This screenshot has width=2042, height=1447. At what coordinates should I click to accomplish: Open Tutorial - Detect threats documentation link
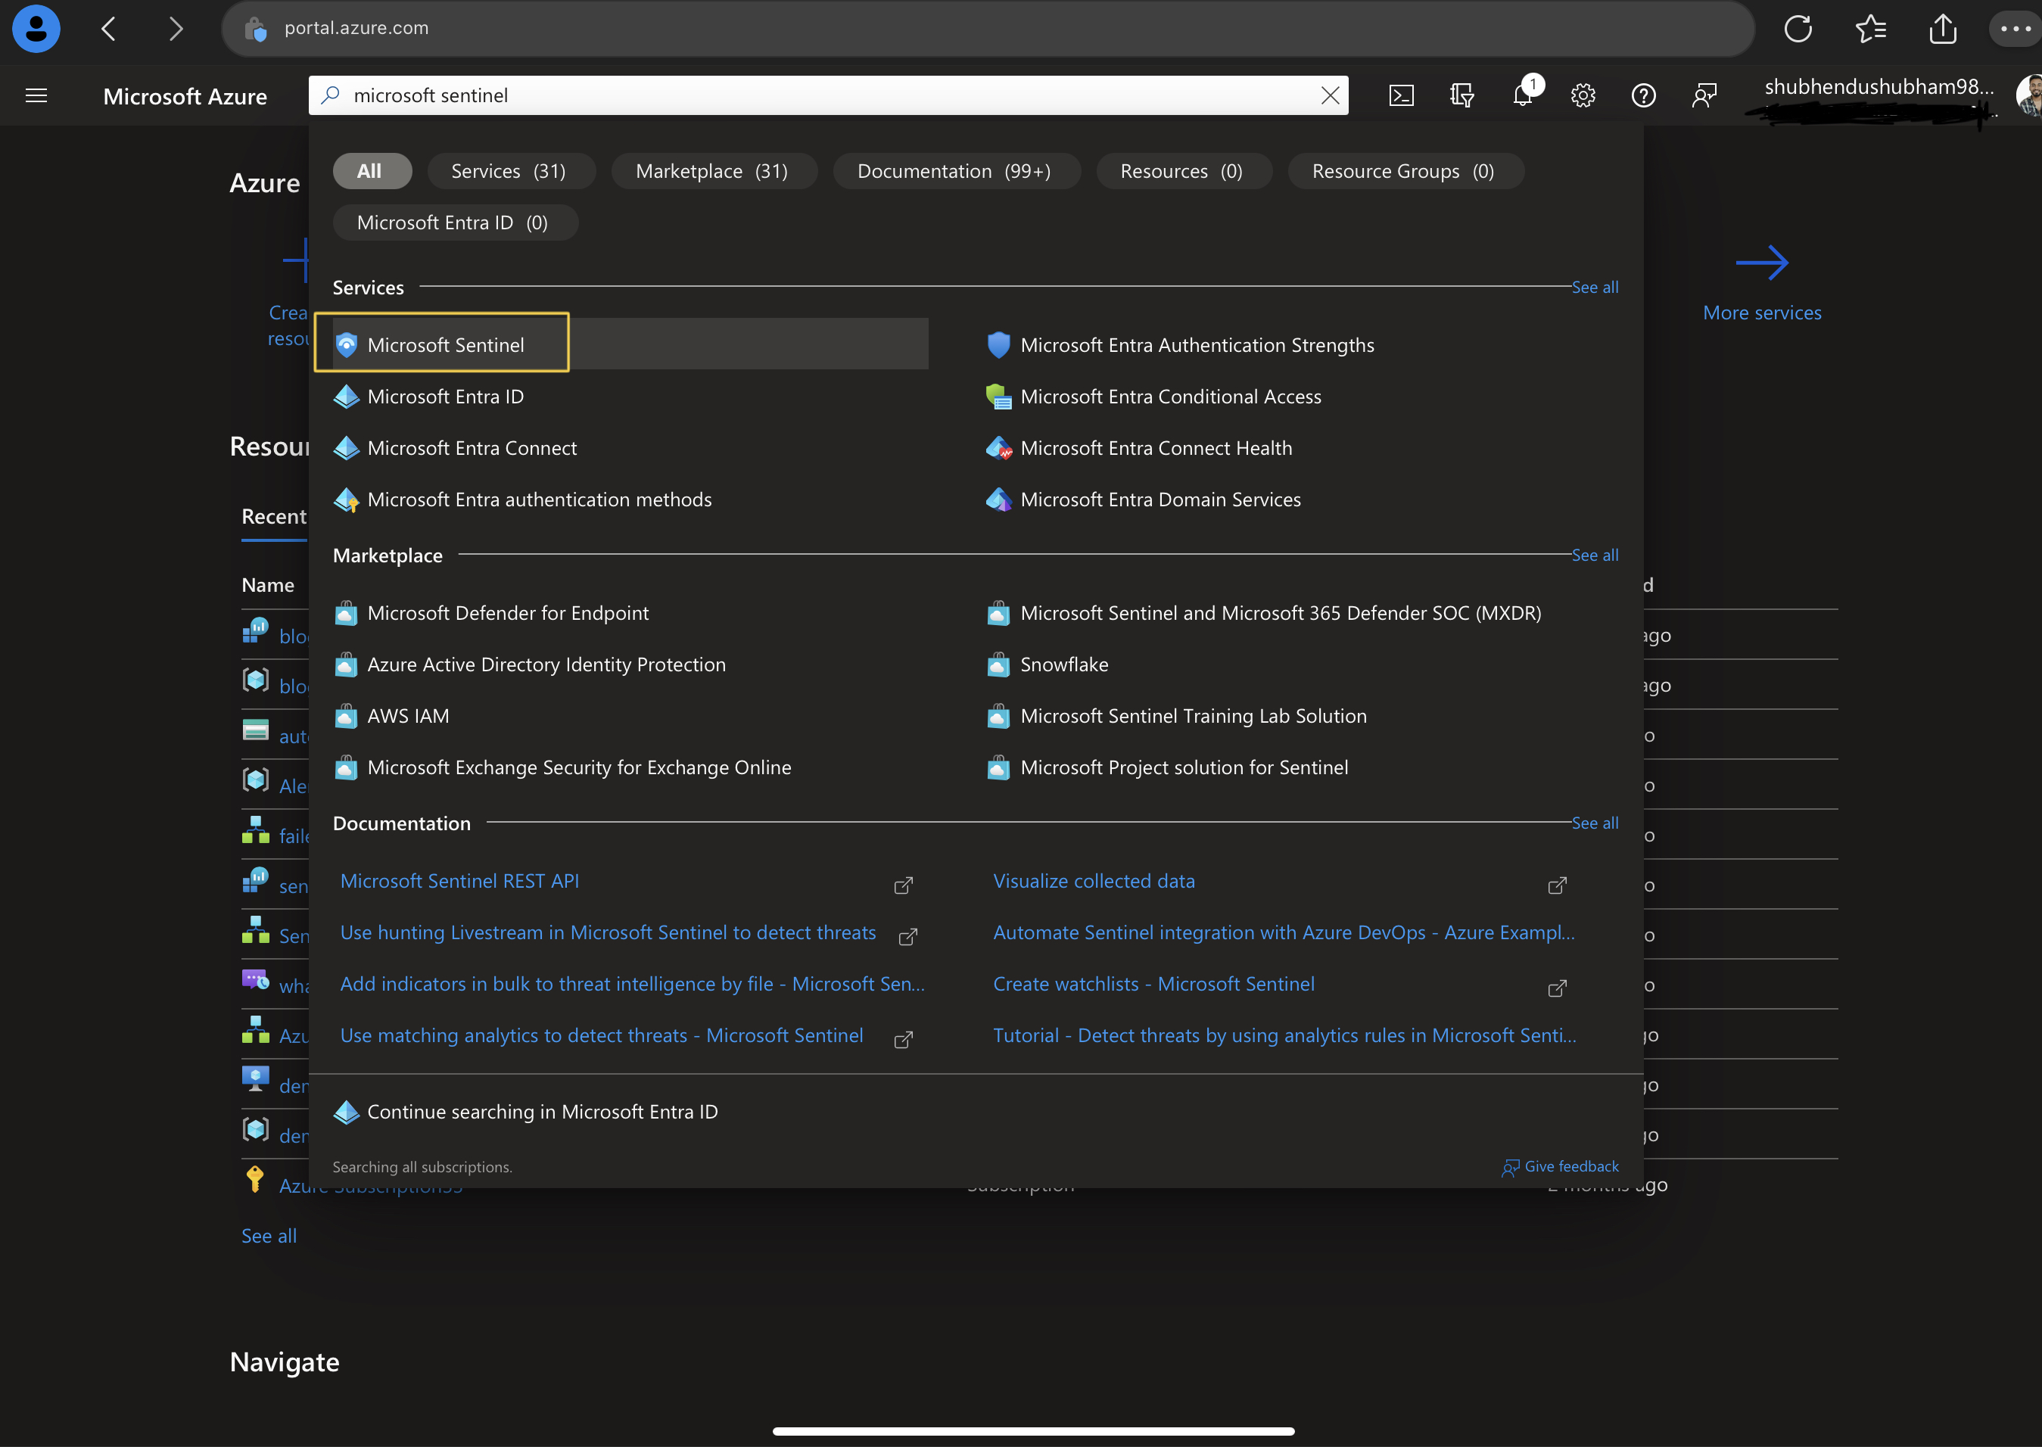(x=1284, y=1036)
